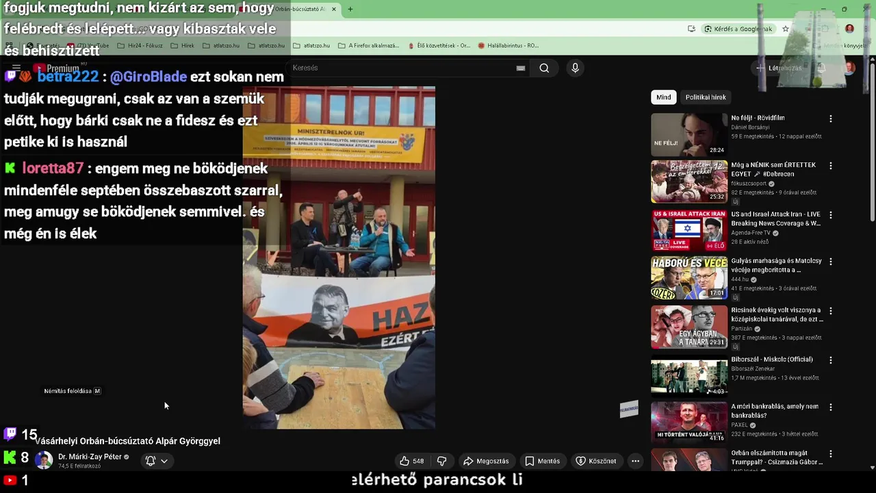Open options for Biborszél - Miskolc video
This screenshot has width=876, height=493.
click(831, 360)
